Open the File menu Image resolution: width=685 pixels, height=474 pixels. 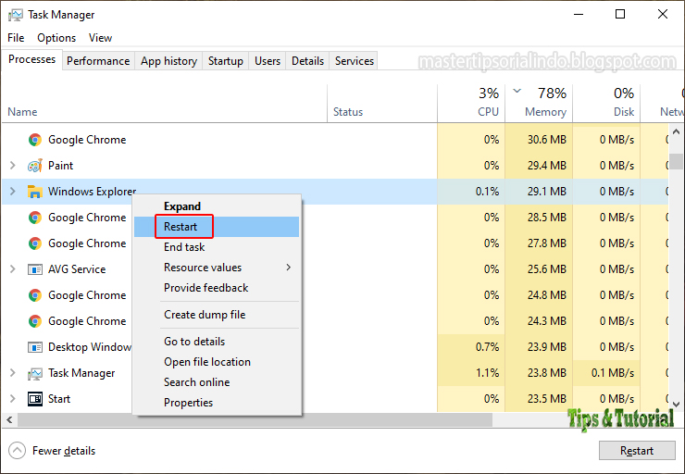click(x=16, y=38)
